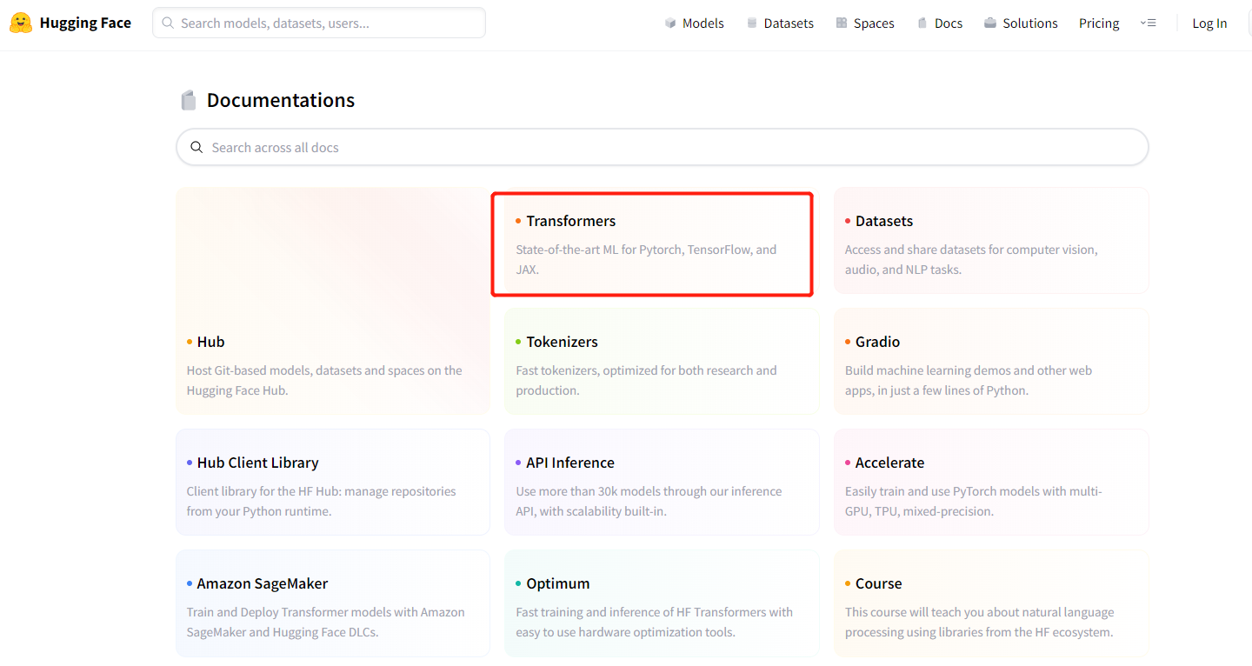
Task: Click the Datasets cylinder icon
Action: point(752,23)
